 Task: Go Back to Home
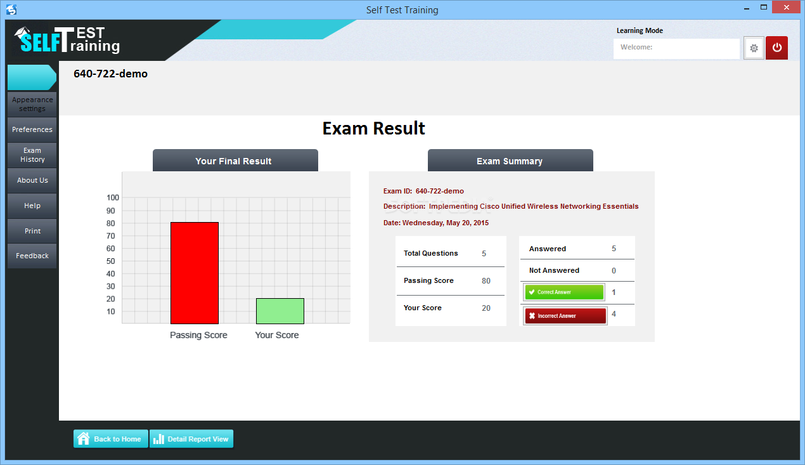111,439
